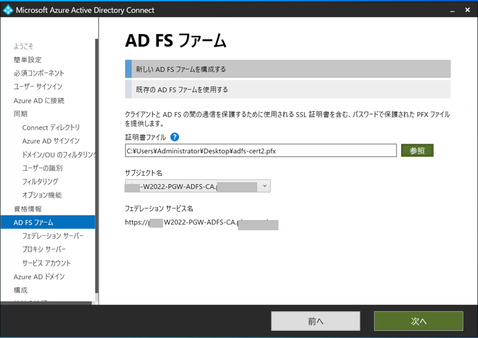This screenshot has height=338, width=478.
Task: Select ユーザーの識別 sidebar item
Action: 42,168
